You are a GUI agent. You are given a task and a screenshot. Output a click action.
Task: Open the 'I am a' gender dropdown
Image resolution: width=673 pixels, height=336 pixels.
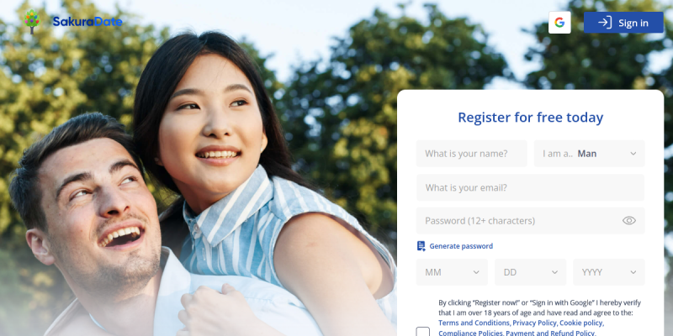pyautogui.click(x=589, y=154)
